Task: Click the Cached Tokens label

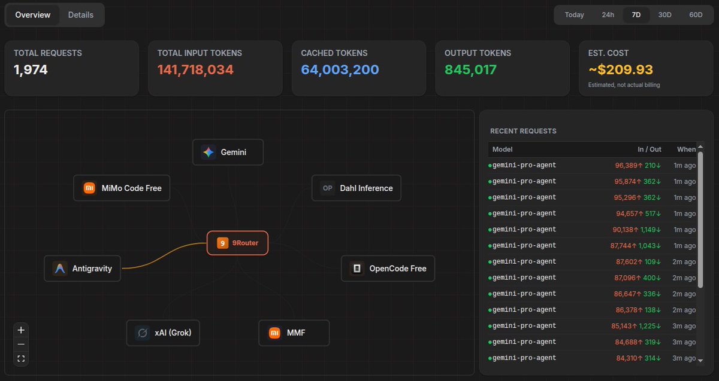Action: coord(334,53)
